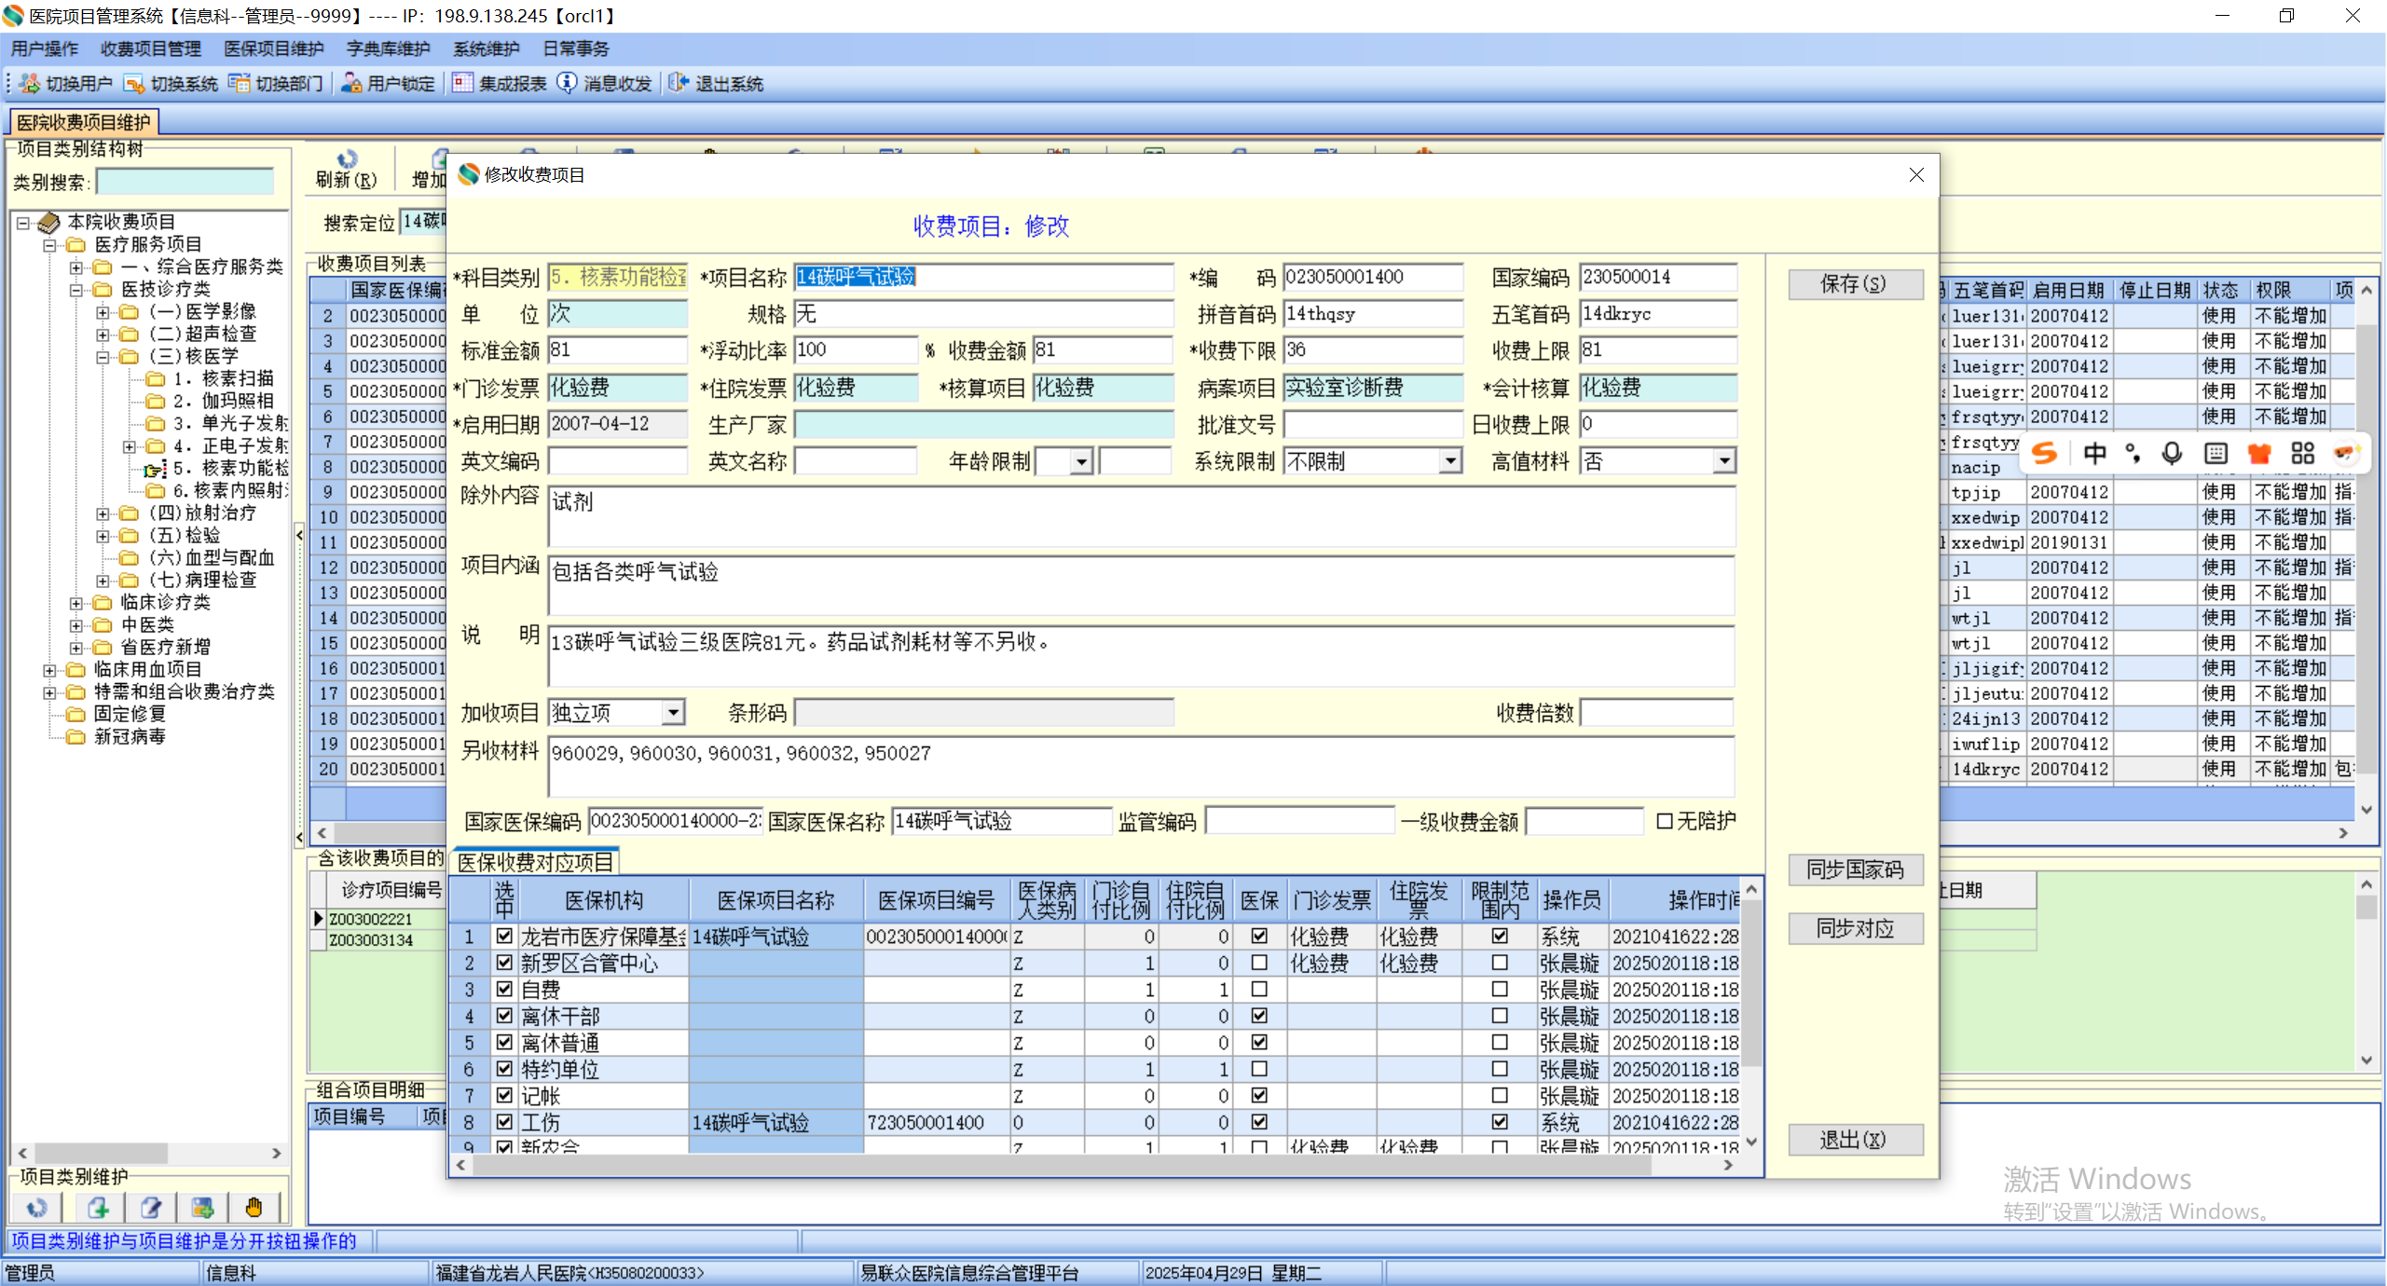Open the 系统限制 dropdown
Viewport: 2387px width, 1286px height.
coord(1450,461)
